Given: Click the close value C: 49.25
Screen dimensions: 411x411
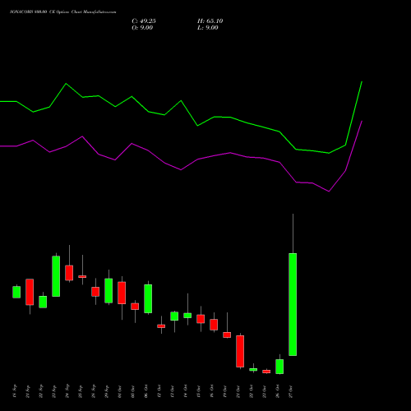Looking at the screenshot, I should 144,21.
